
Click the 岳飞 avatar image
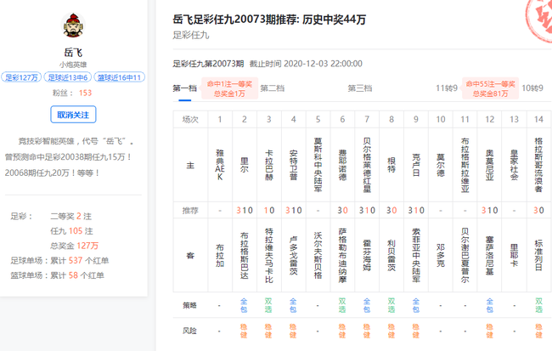click(x=73, y=25)
